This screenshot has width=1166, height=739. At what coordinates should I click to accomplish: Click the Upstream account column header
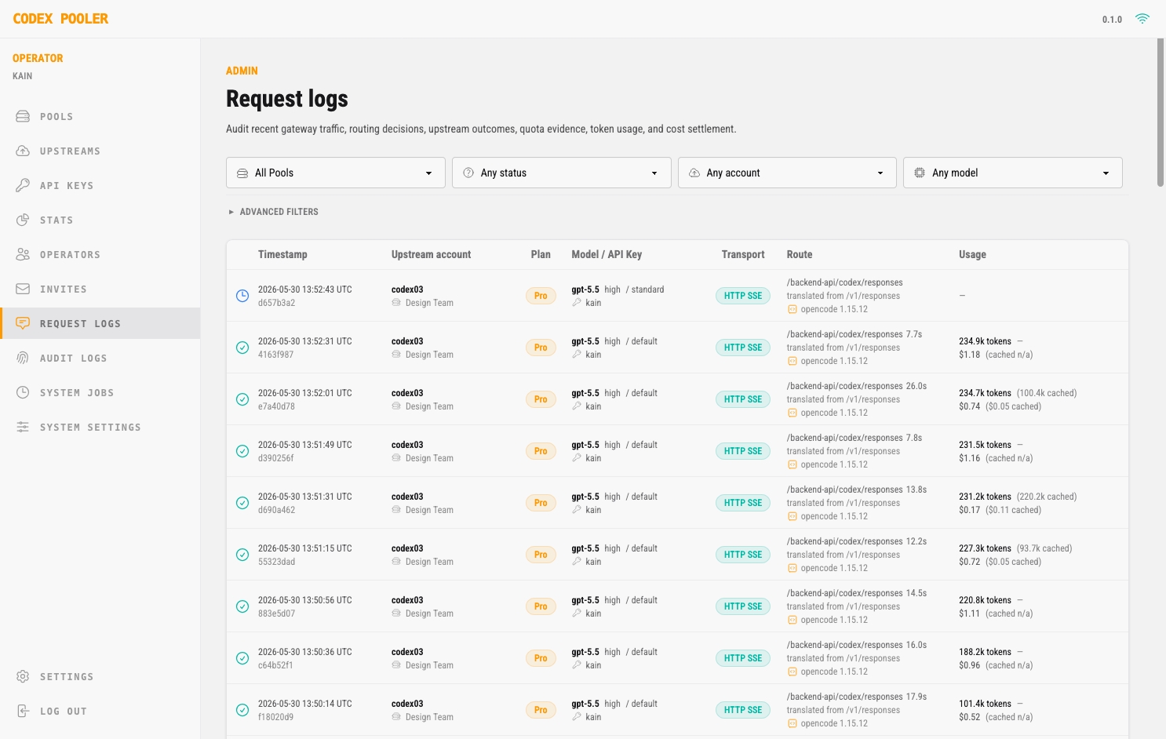tap(431, 254)
